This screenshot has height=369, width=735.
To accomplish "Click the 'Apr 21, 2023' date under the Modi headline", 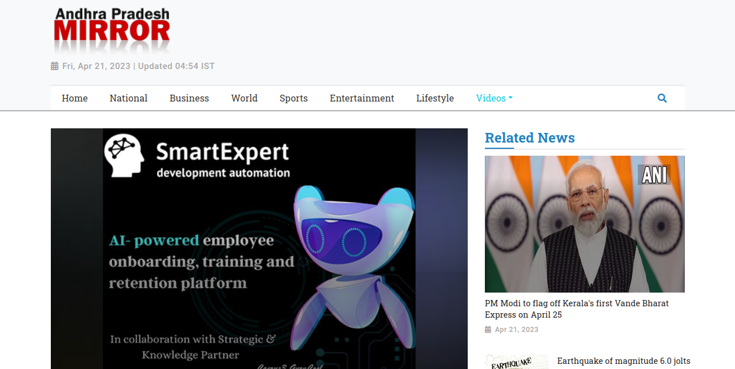I will (x=516, y=330).
